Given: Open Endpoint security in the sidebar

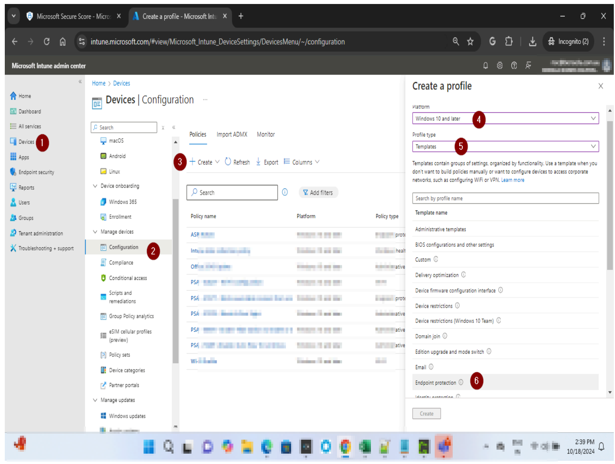Looking at the screenshot, I should click(x=32, y=172).
